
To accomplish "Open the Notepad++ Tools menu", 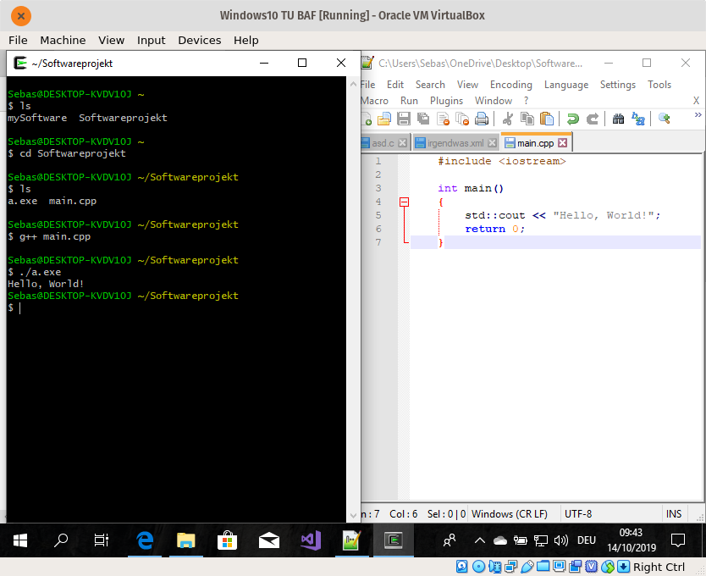I will tap(659, 84).
